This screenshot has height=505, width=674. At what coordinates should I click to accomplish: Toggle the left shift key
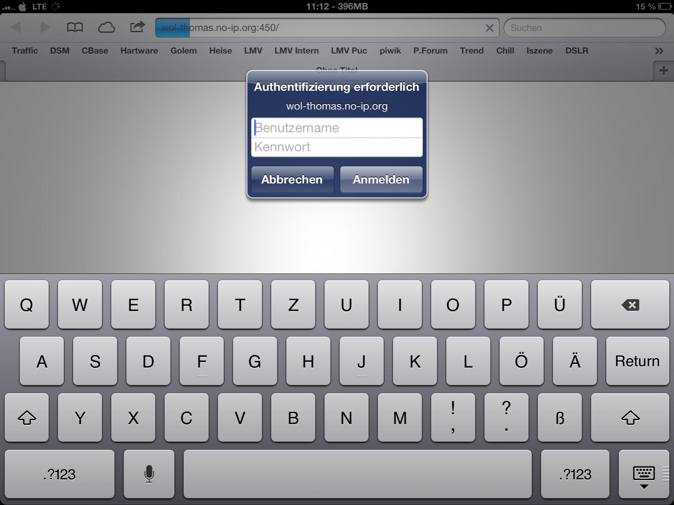point(27,418)
